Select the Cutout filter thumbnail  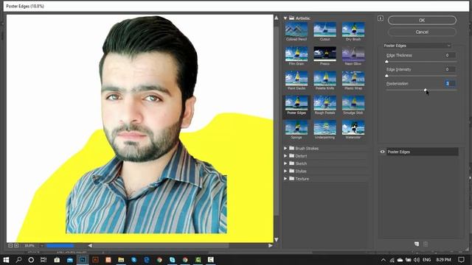coord(324,29)
